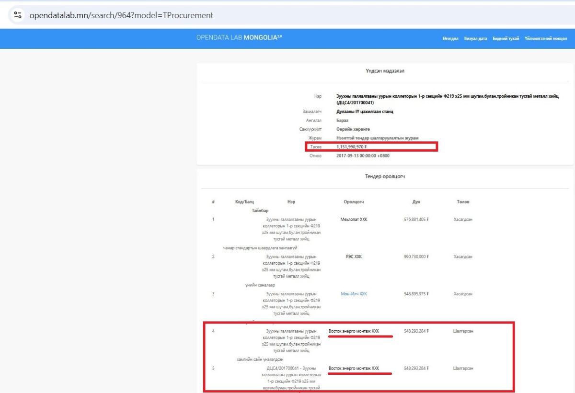
Task: Follow the Мон-Илч ХХК participant link
Action: click(x=354, y=294)
